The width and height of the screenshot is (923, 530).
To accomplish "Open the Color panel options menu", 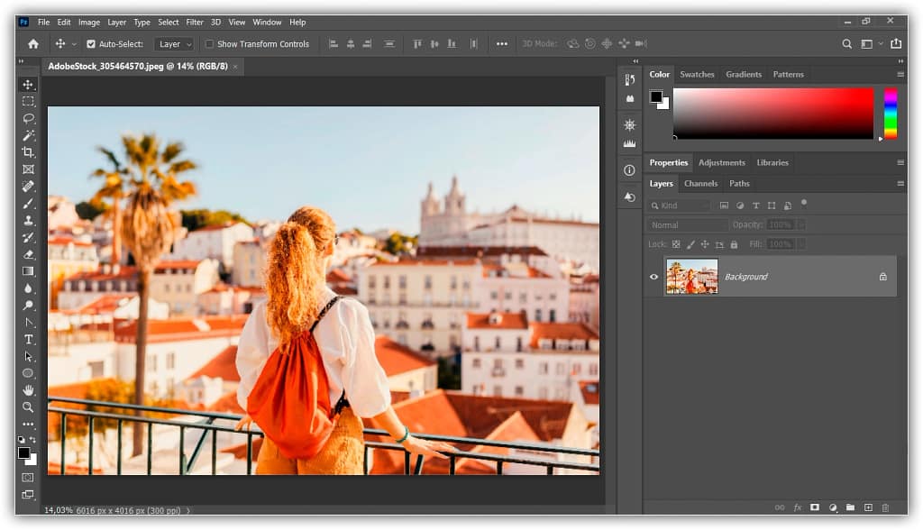I will point(900,74).
